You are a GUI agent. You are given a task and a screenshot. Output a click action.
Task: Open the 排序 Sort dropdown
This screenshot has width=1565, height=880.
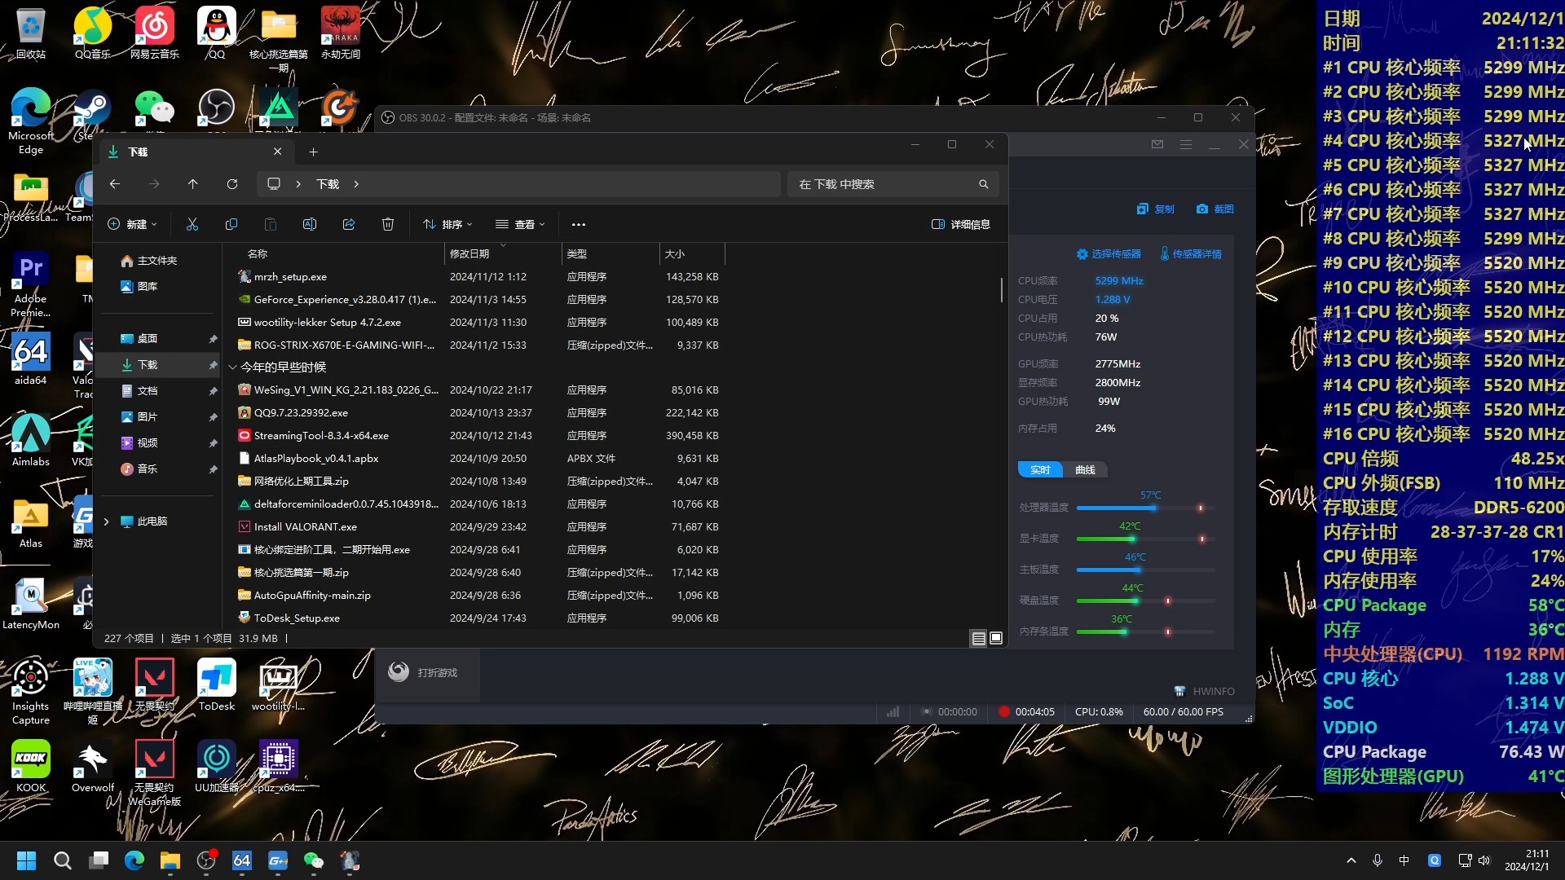tap(447, 224)
